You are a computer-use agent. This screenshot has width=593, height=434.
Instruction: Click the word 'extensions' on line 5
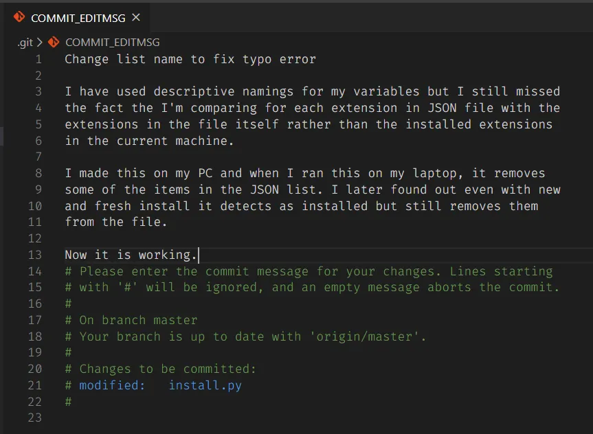click(100, 124)
